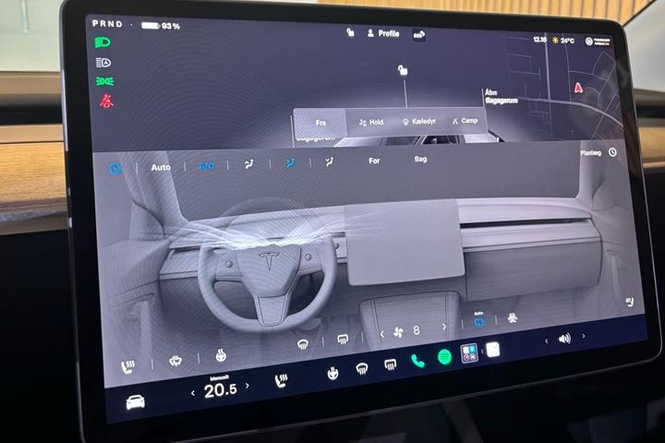Toggle foot-level airflow vent icon
The height and width of the screenshot is (443, 665).
pos(329,162)
